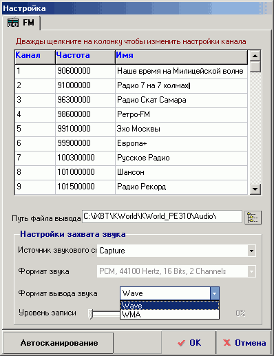Select the name cell Русское Радио

(181, 158)
